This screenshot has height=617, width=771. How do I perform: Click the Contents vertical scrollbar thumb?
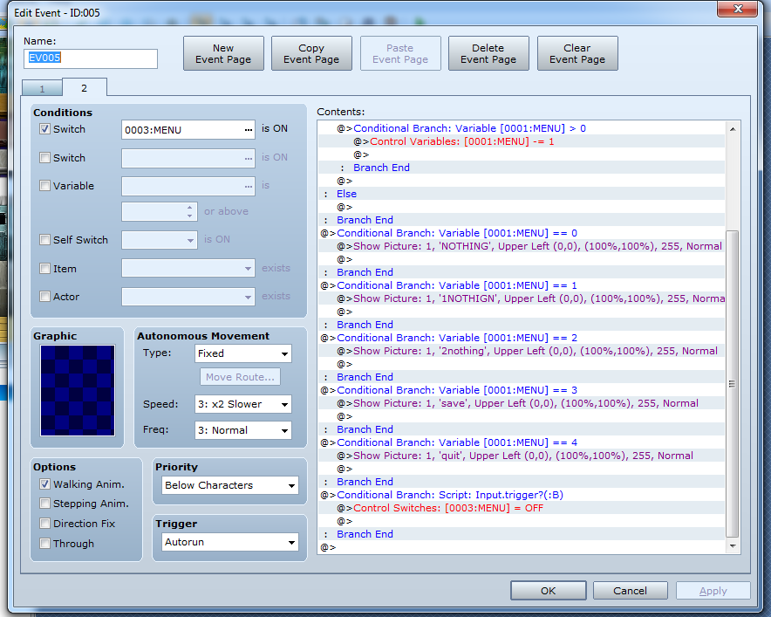732,384
